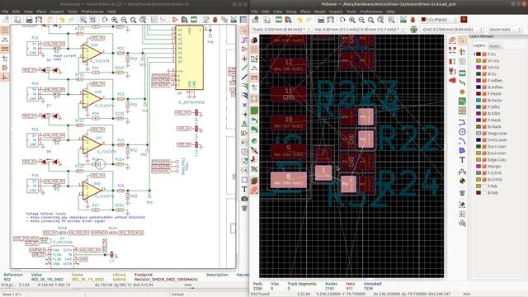This screenshot has width=528, height=297.
Task: Open Pcbnew Setup menu
Action: coord(291,12)
